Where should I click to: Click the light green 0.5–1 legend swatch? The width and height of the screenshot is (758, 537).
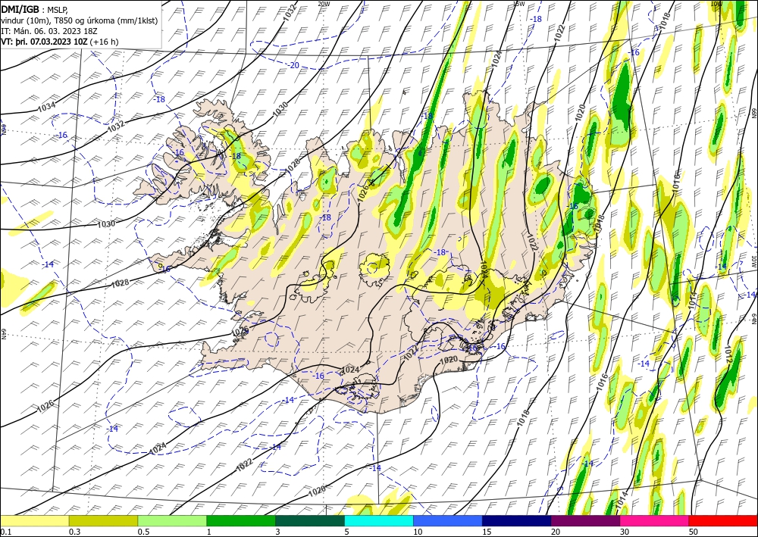click(x=172, y=520)
